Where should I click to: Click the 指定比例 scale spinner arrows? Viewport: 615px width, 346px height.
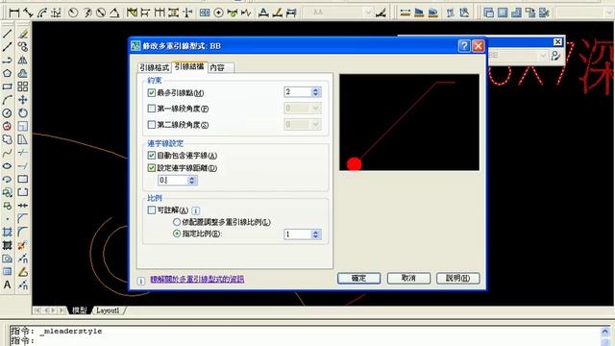(x=316, y=235)
